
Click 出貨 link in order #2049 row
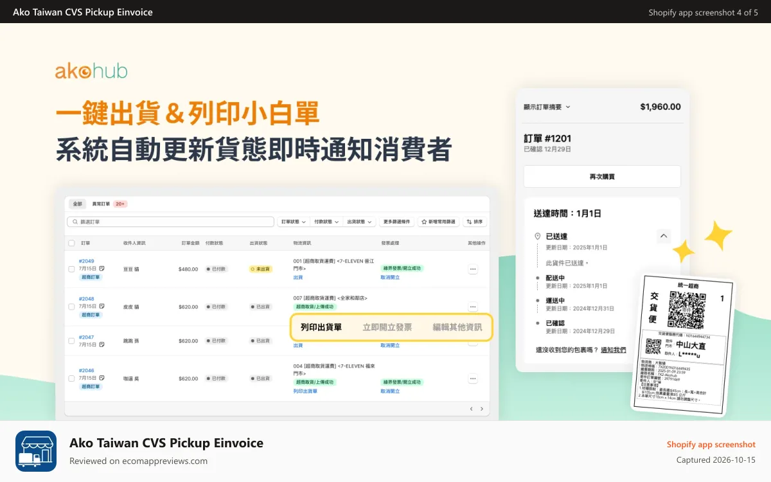click(297, 277)
